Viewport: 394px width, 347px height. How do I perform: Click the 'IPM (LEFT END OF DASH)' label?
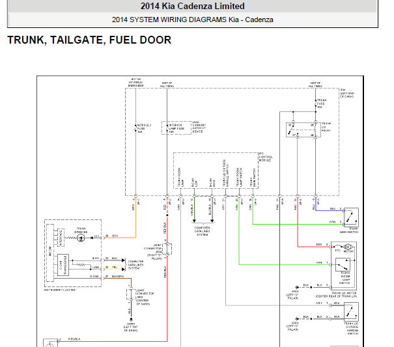pyautogui.click(x=346, y=93)
